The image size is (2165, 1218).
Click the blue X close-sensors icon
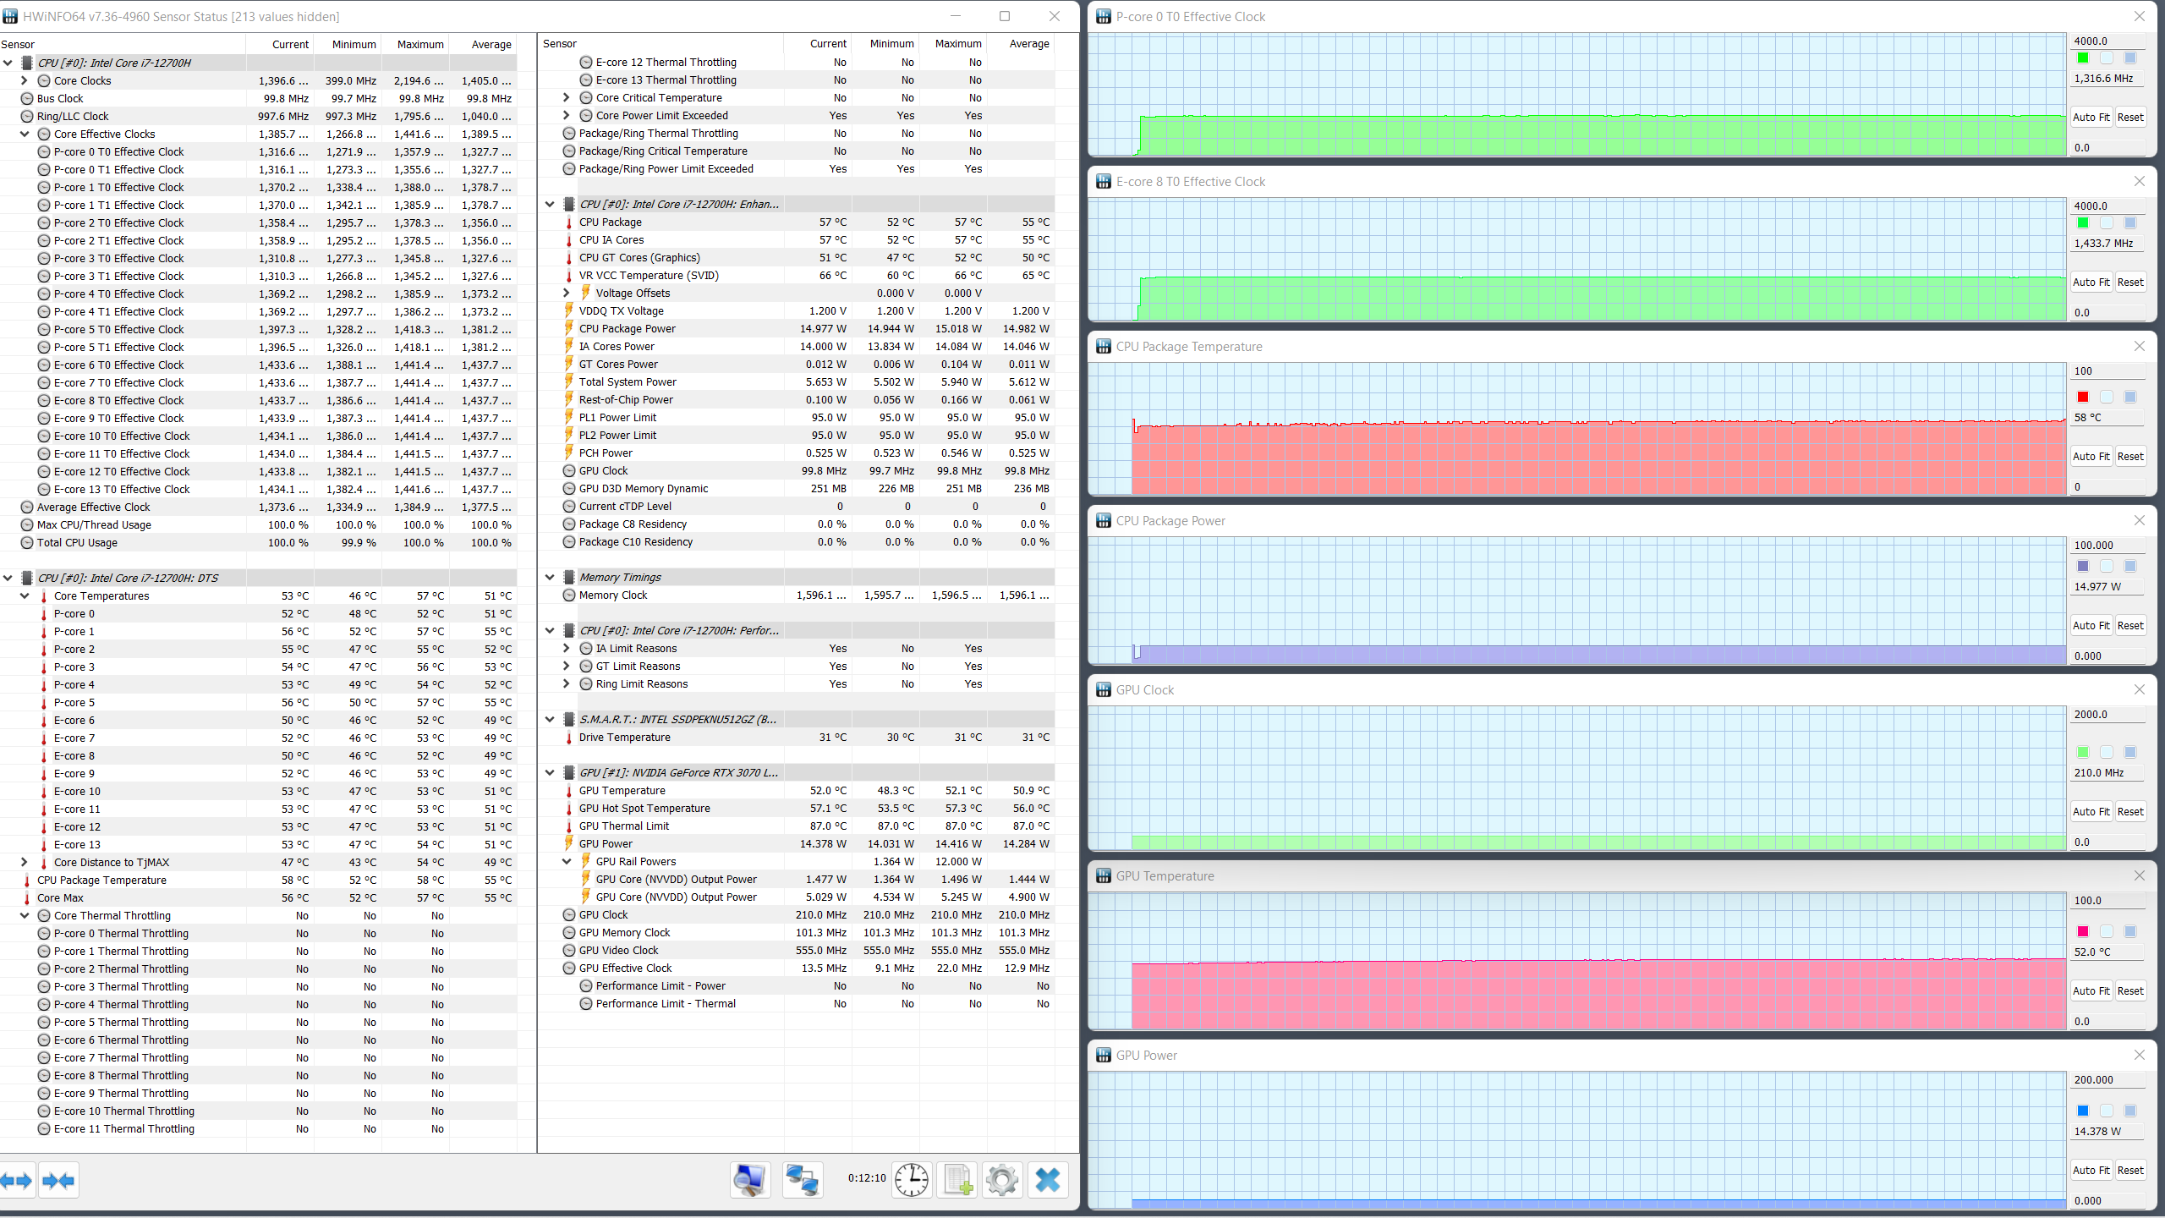tap(1048, 1179)
